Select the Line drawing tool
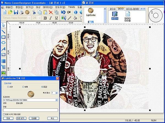The height and width of the screenshot is (123, 165). 4,31
